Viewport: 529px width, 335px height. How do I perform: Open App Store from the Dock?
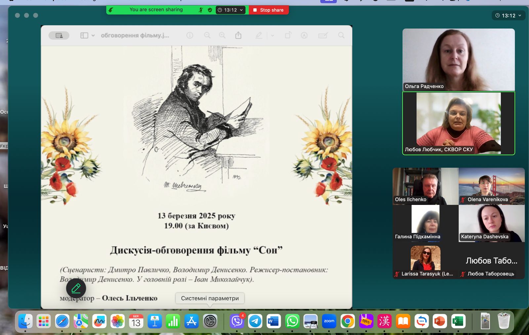[x=192, y=321]
